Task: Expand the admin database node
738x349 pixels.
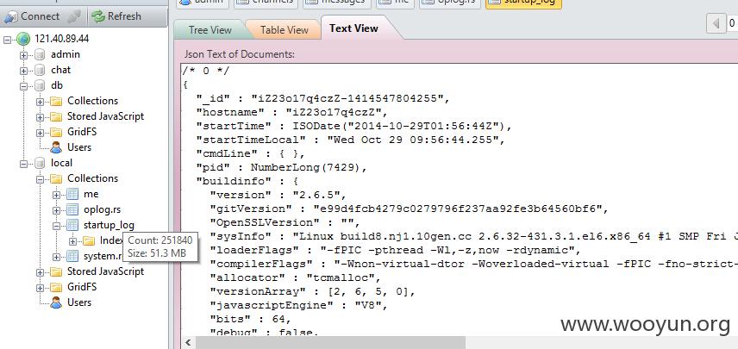Action: pos(23,55)
